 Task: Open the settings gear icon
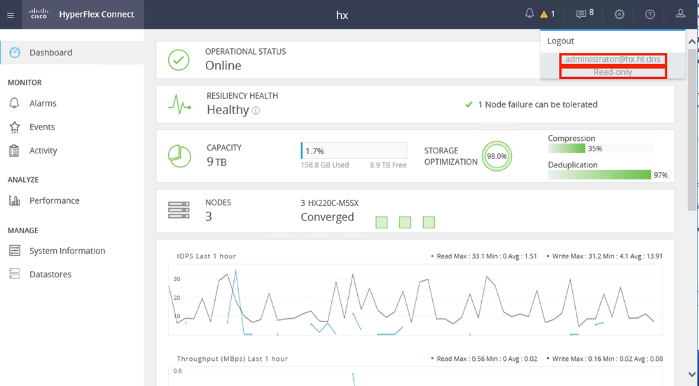coord(619,14)
